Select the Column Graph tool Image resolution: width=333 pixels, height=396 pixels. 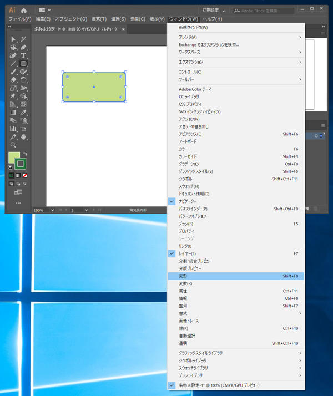(13, 129)
